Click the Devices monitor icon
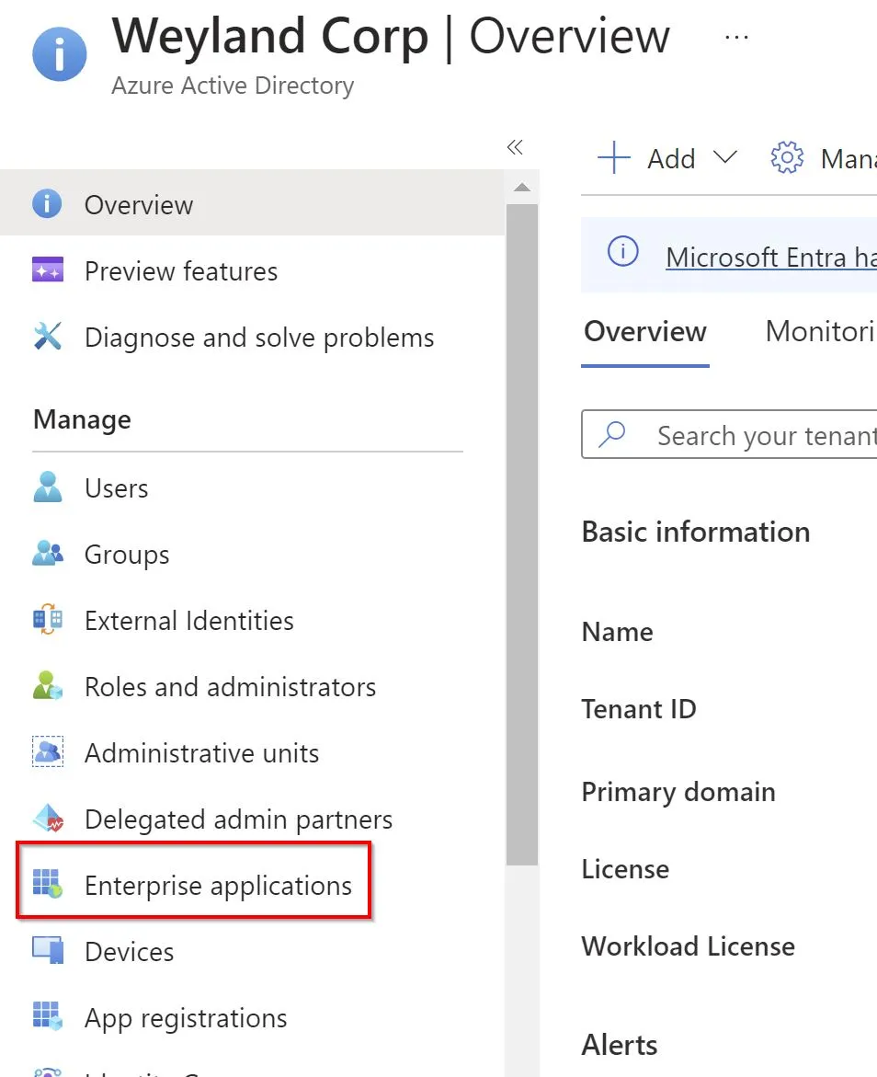The image size is (877, 1077). pos(48,950)
